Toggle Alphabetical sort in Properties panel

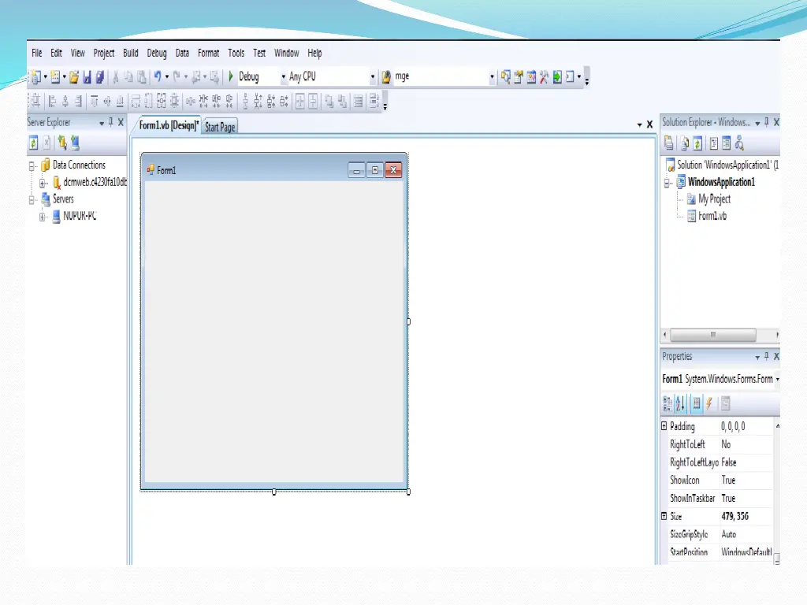pos(680,404)
